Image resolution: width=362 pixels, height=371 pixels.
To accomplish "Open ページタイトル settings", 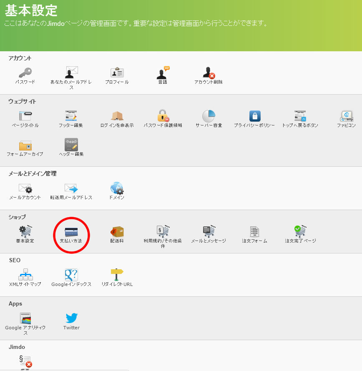I will pyautogui.click(x=25, y=116).
